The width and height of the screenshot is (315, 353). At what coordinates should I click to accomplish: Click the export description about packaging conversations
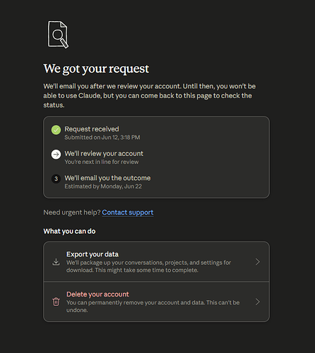pyautogui.click(x=148, y=266)
